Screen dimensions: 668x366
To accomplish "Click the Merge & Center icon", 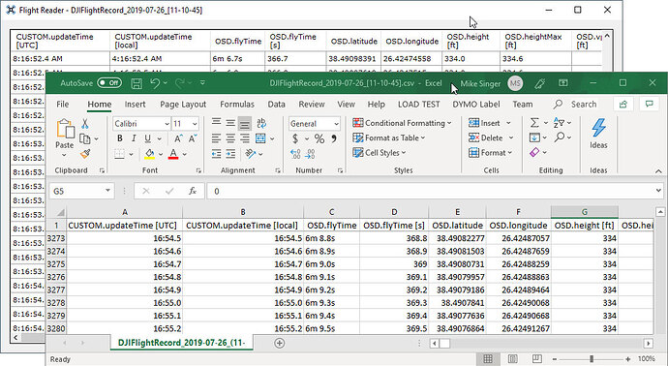I will click(260, 138).
